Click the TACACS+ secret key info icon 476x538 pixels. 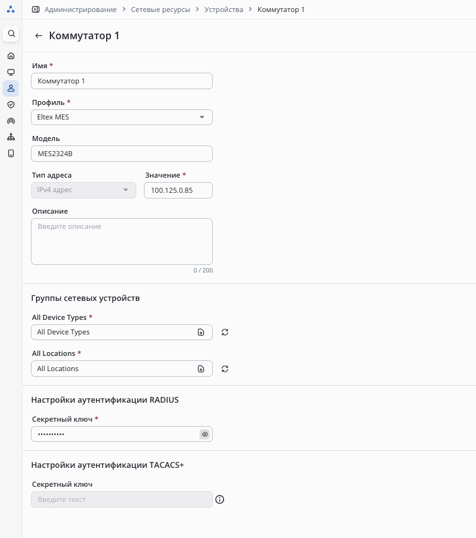pyautogui.click(x=220, y=499)
